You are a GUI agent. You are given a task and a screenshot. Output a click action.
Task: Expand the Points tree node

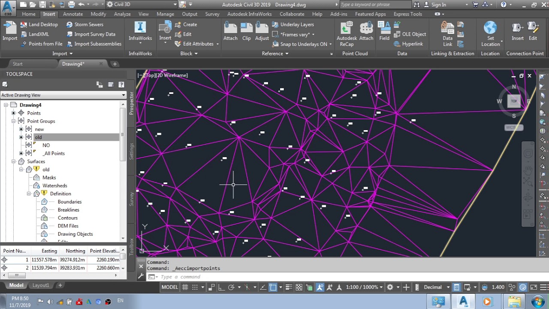click(13, 113)
